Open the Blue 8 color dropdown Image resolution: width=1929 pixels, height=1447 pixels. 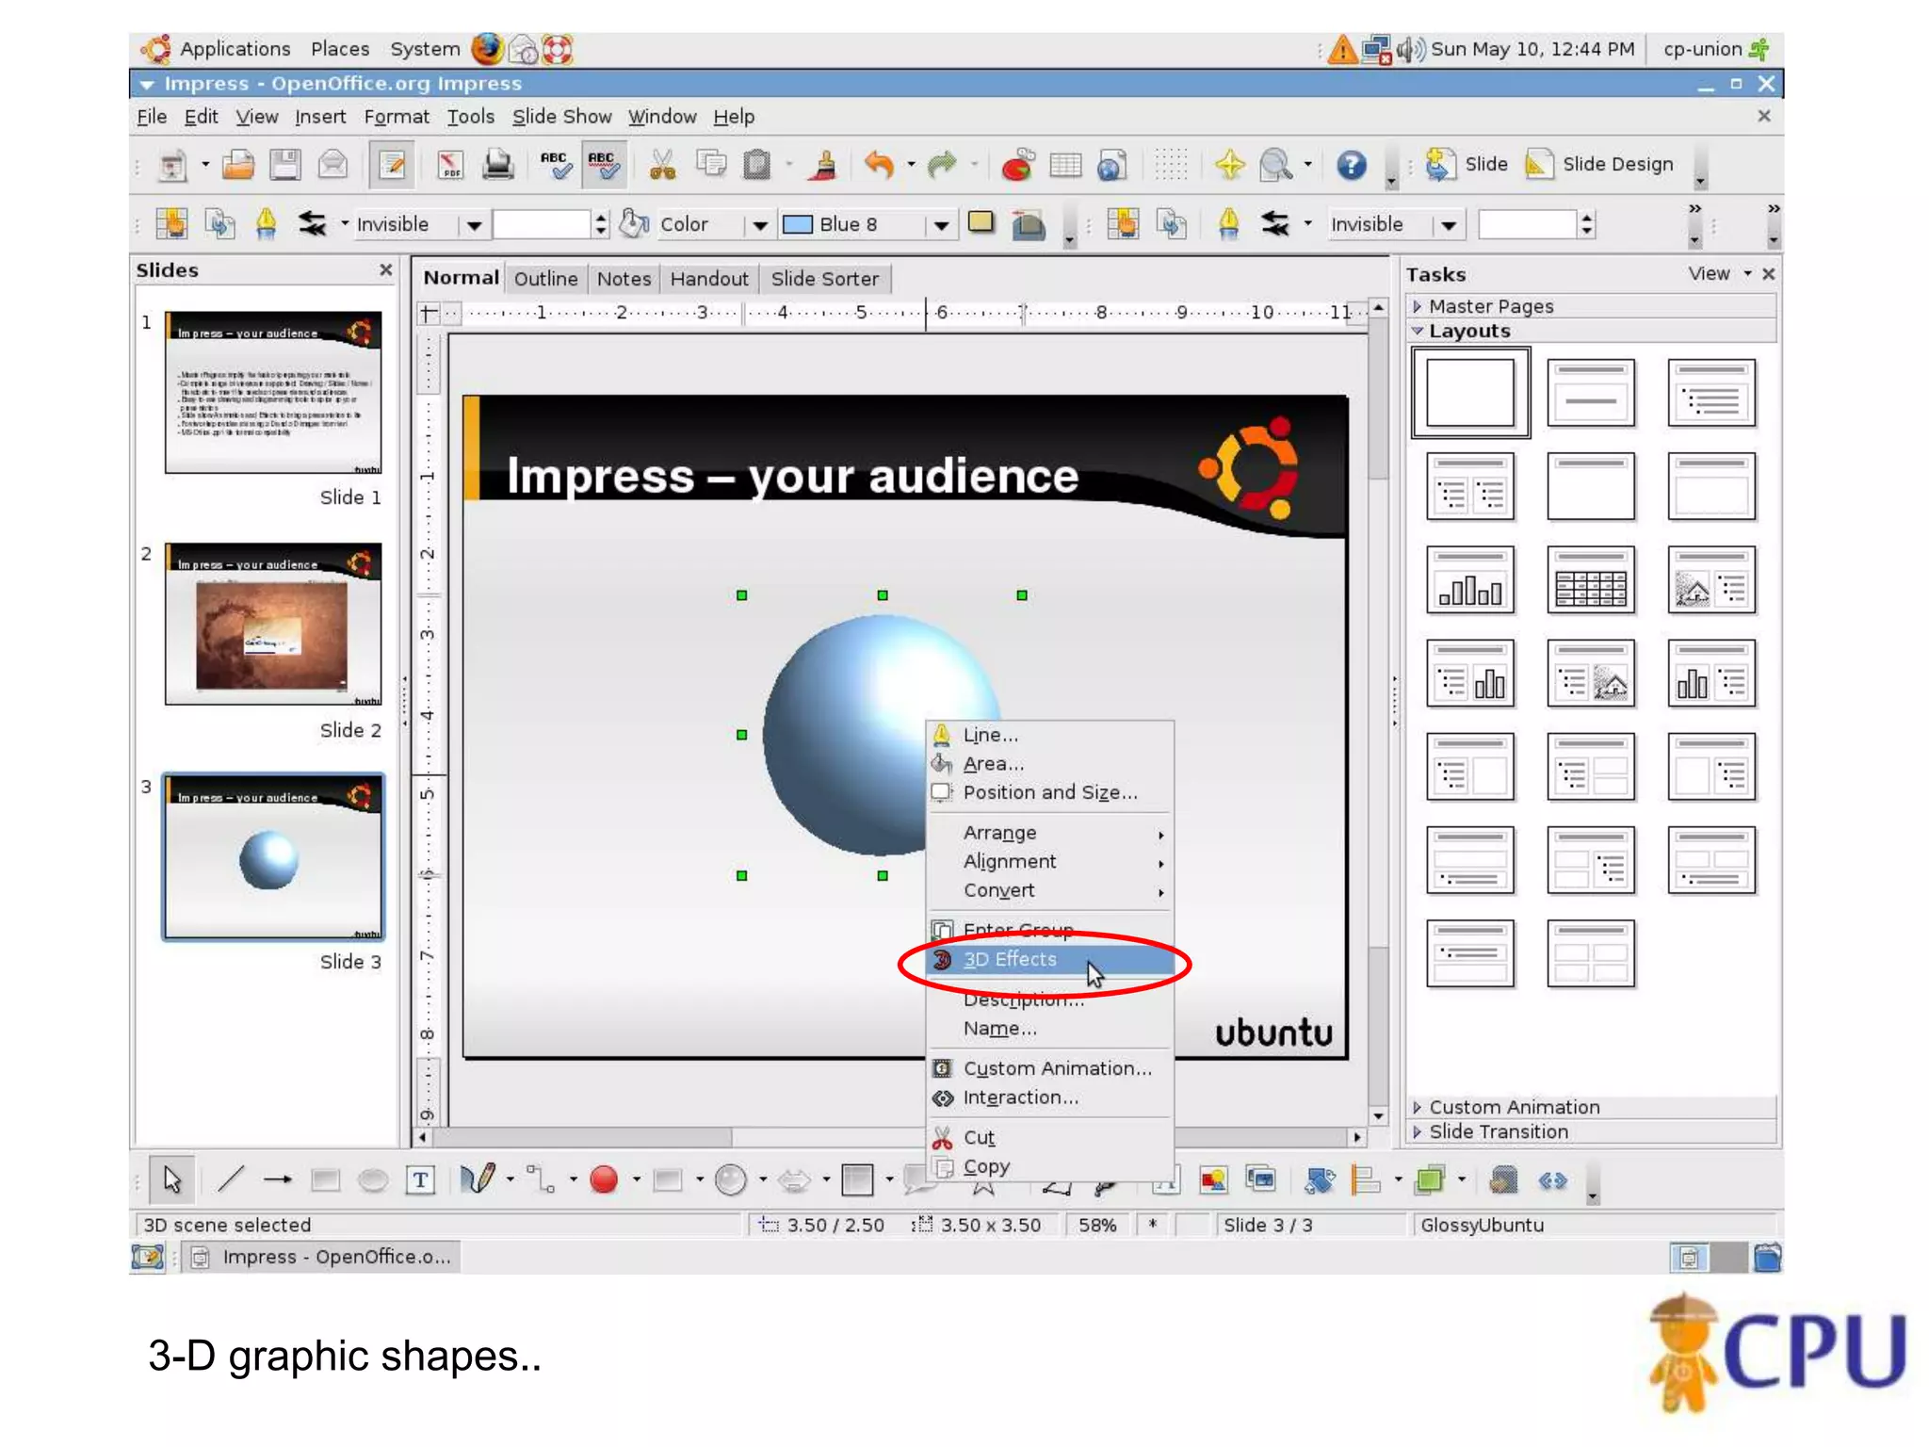pyautogui.click(x=940, y=224)
